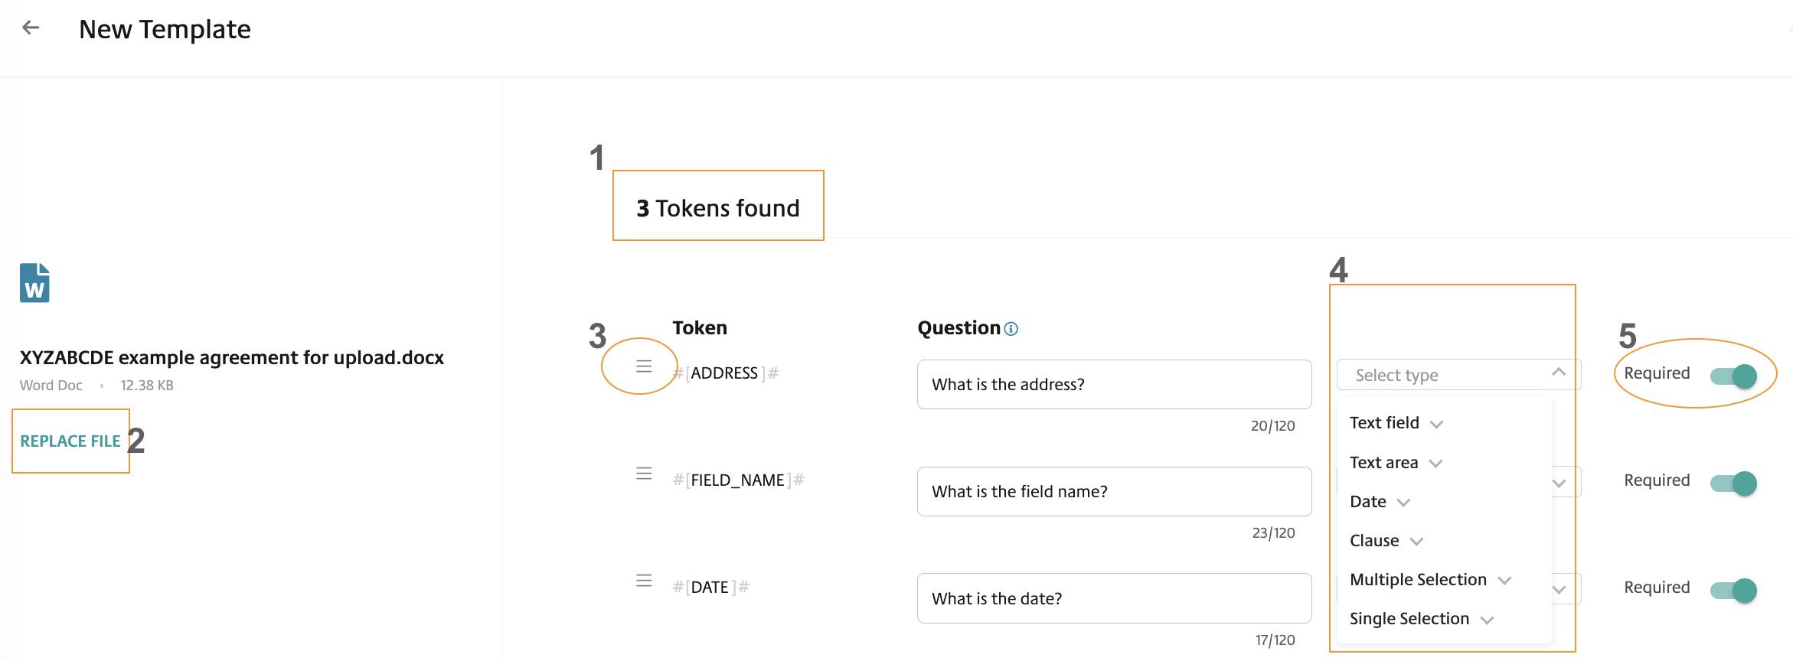Collapse the Select type dropdown
Image resolution: width=1793 pixels, height=661 pixels.
[x=1559, y=373]
